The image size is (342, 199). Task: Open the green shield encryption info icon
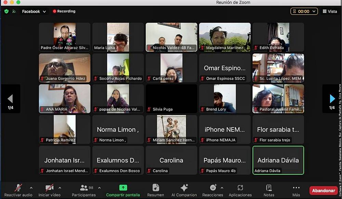coord(6,11)
